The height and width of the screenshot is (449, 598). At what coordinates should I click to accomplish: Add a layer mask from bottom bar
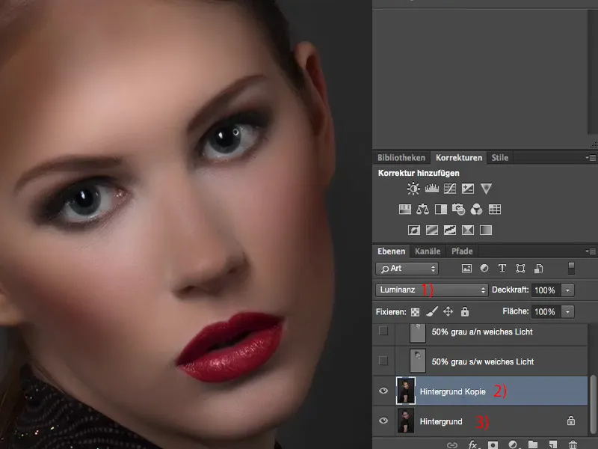(x=493, y=444)
